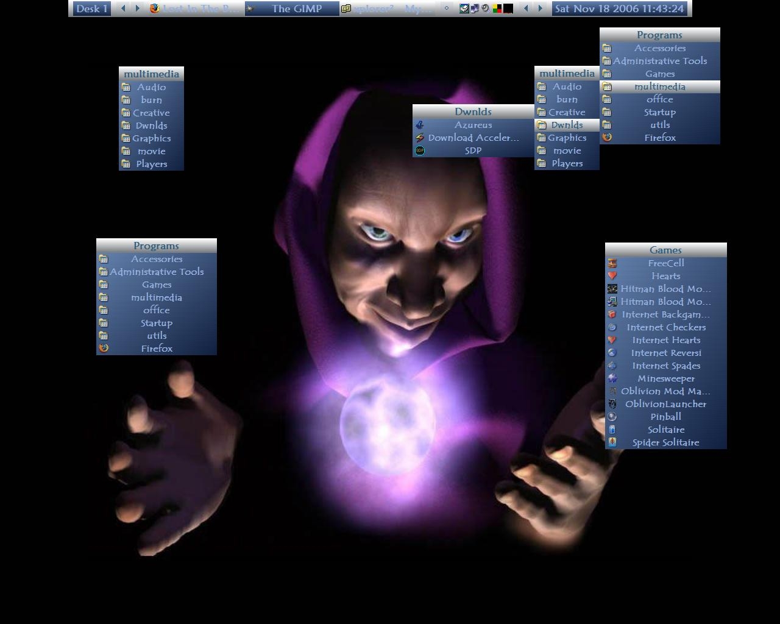Open utils in Programs menu with no highlighted row
The width and height of the screenshot is (780, 624).
pyautogui.click(x=157, y=336)
